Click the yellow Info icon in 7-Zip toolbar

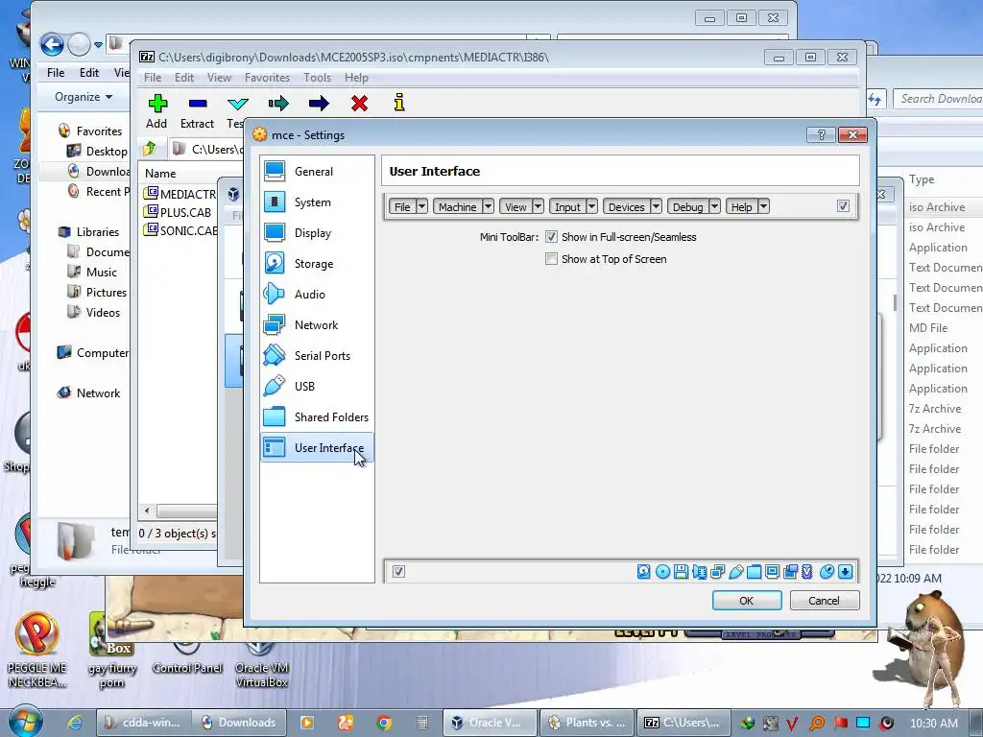(399, 102)
